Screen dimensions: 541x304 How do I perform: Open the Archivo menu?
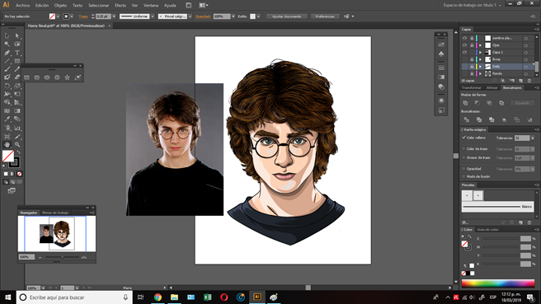pos(22,6)
